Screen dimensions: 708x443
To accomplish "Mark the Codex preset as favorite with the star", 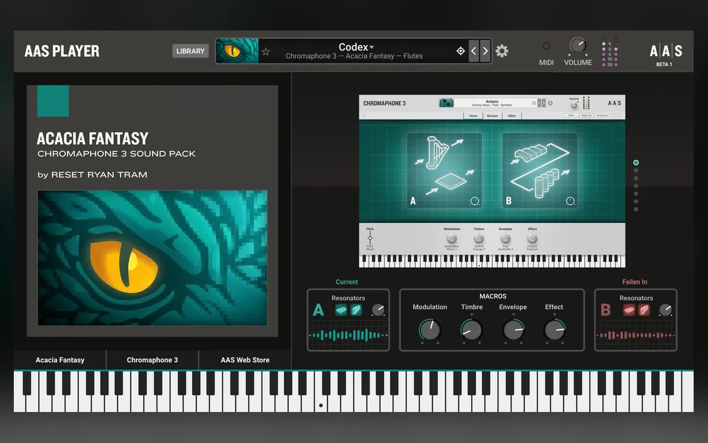I will click(265, 51).
